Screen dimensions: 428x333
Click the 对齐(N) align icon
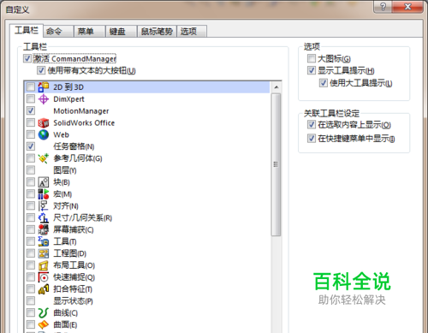(44, 206)
